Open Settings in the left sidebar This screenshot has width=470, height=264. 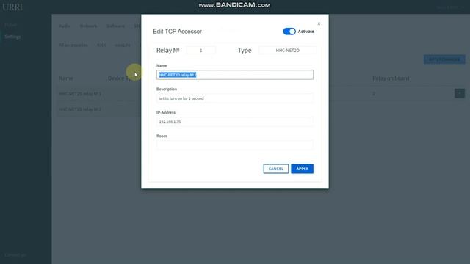coord(12,37)
